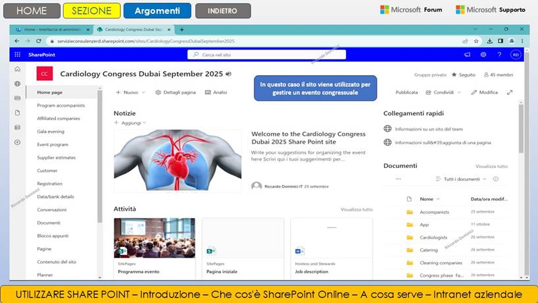
Task: Bookmark the page with the star icon
Action: 476,41
